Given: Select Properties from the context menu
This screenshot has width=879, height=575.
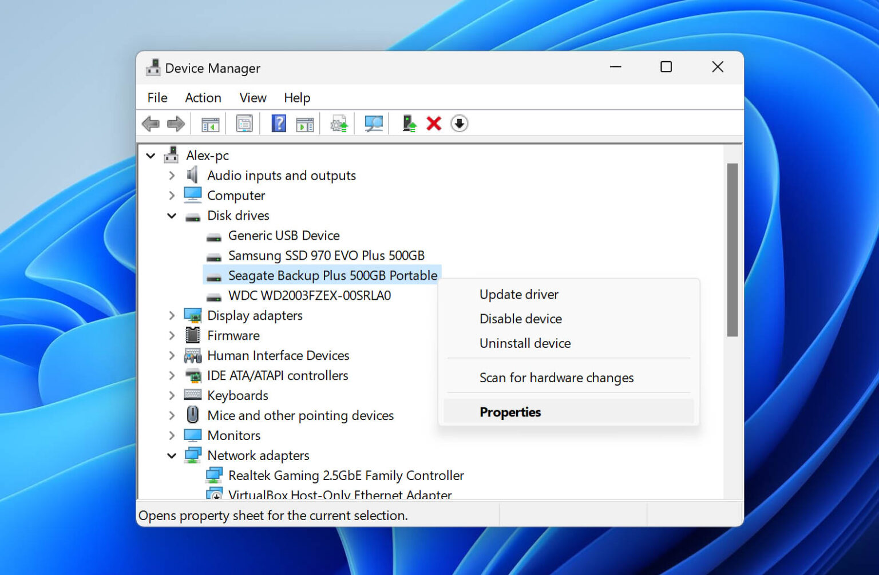Looking at the screenshot, I should [x=510, y=412].
